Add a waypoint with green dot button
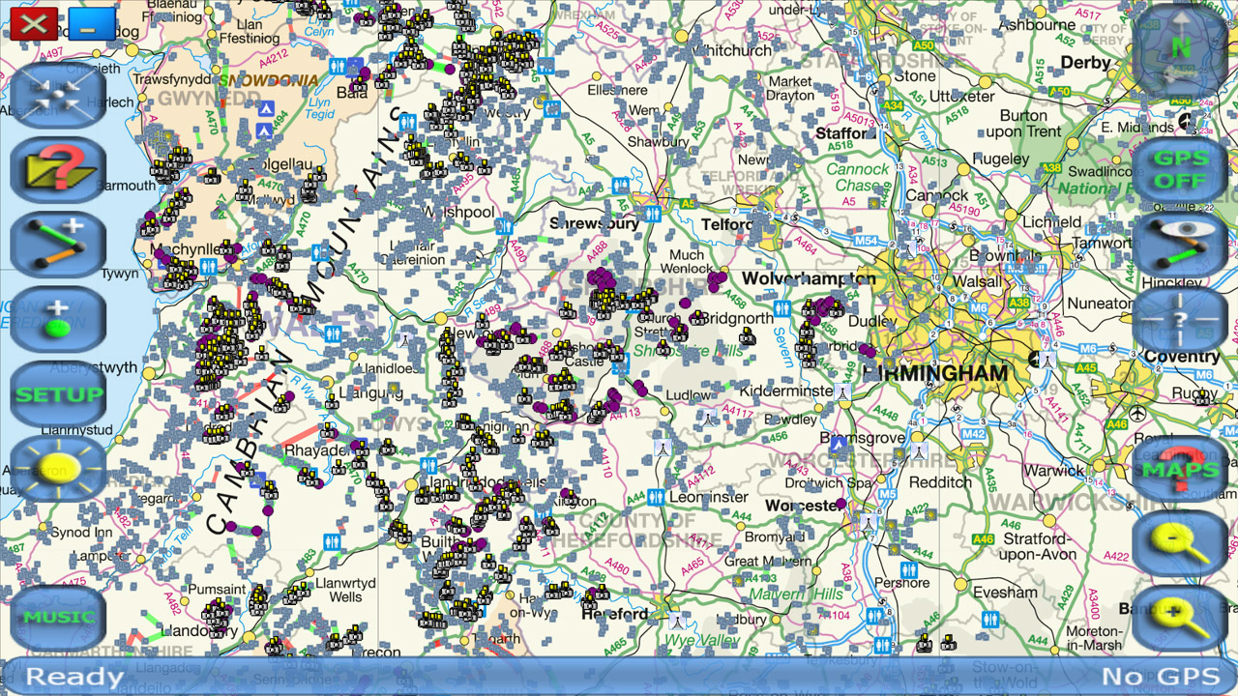This screenshot has height=696, width=1238. [x=58, y=319]
